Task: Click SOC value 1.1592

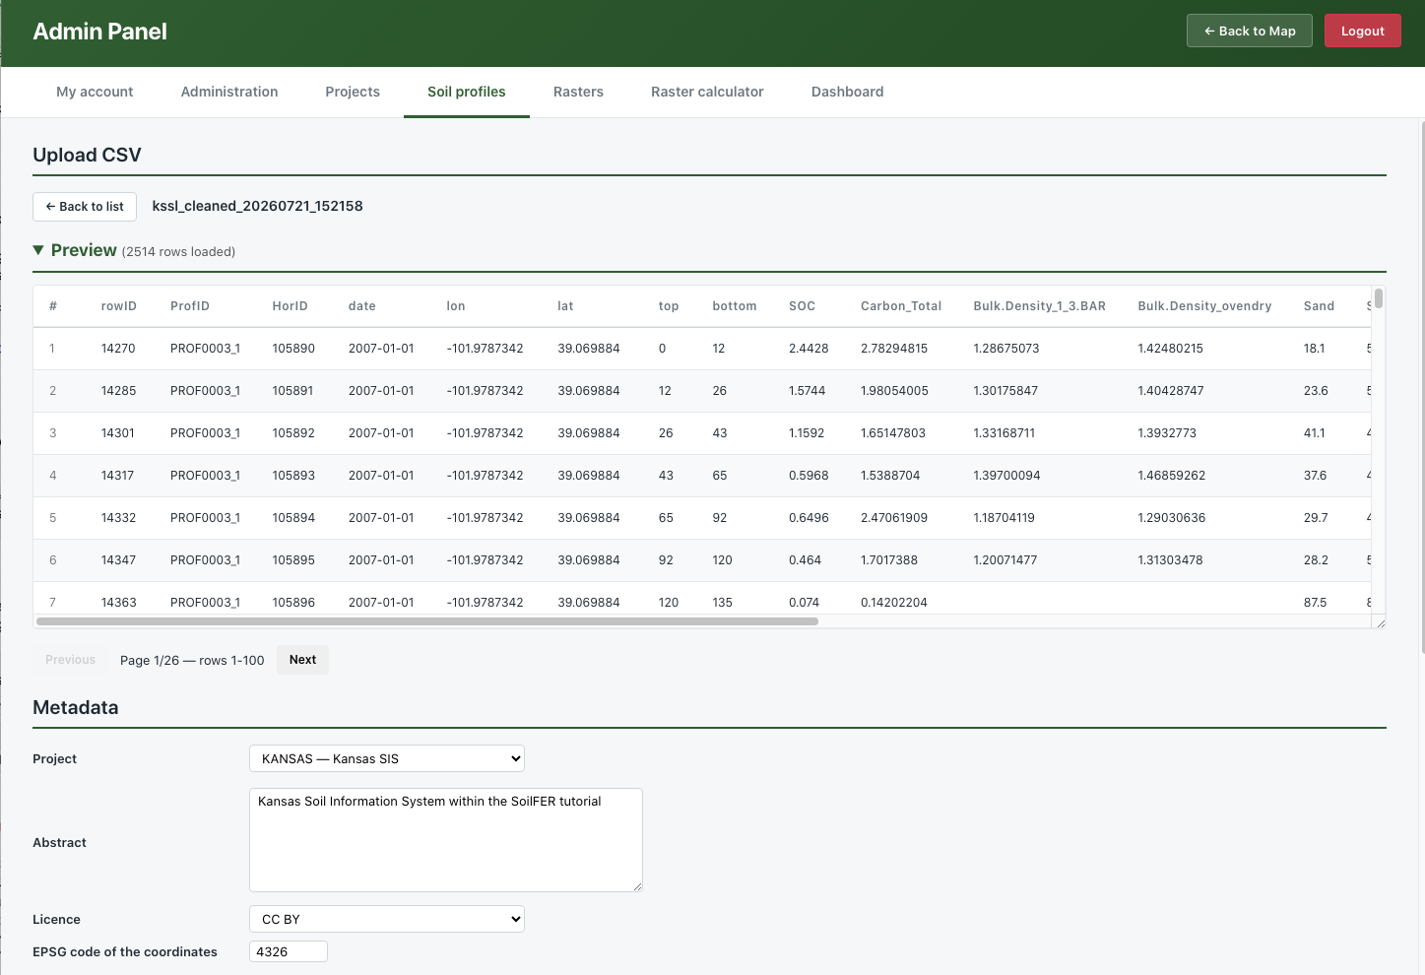Action: 807,433
